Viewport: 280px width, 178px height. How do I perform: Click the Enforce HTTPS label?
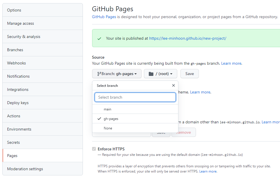click(x=111, y=149)
